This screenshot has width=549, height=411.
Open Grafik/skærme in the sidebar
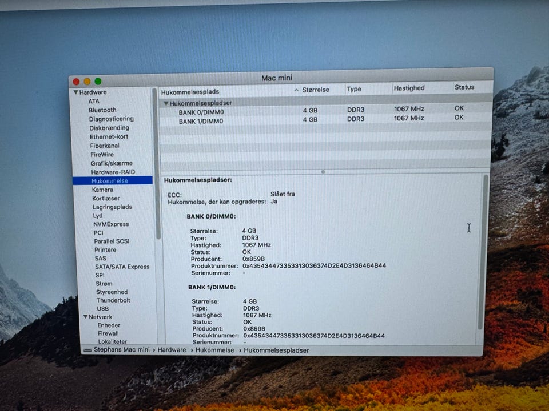point(112,163)
